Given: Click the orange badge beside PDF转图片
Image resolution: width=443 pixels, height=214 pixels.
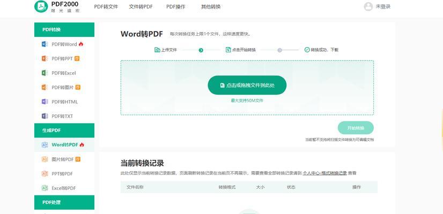Looking at the screenshot, I should pos(78,87).
